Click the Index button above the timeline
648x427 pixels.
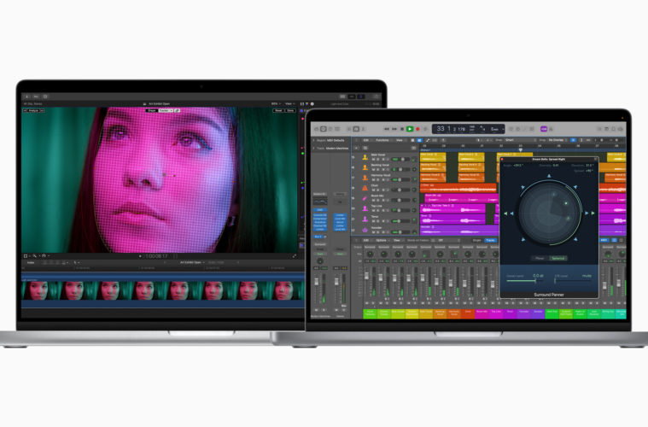pos(30,263)
